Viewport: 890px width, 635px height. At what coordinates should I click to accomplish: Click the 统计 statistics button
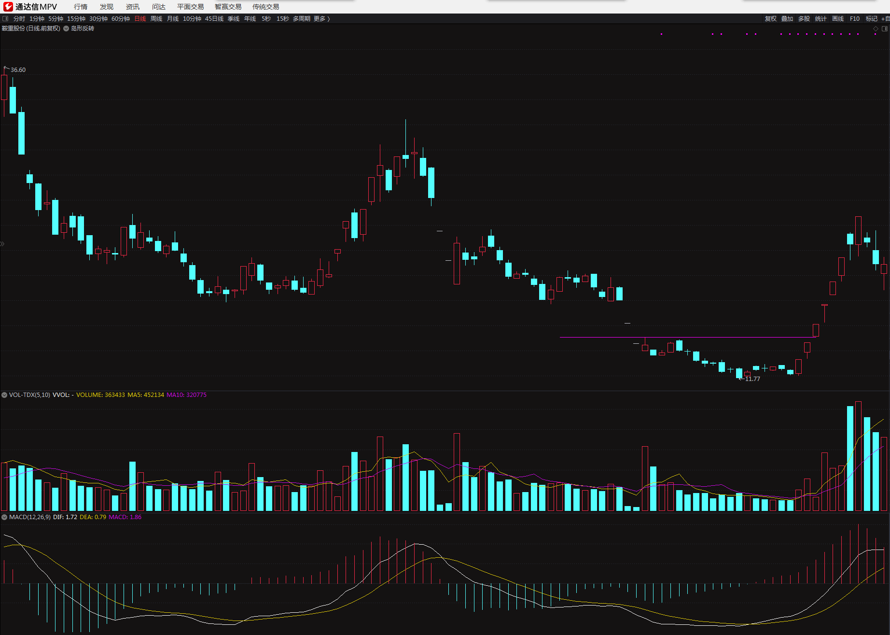coord(821,19)
